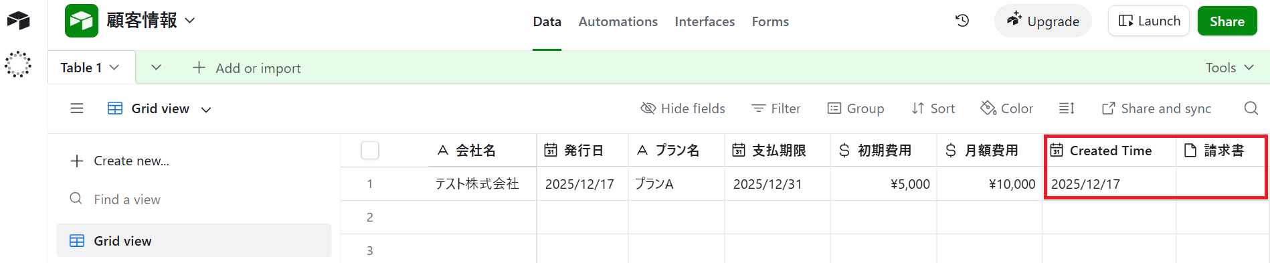Open the Omni assistant dotted circle icon
The image size is (1270, 263).
click(18, 64)
